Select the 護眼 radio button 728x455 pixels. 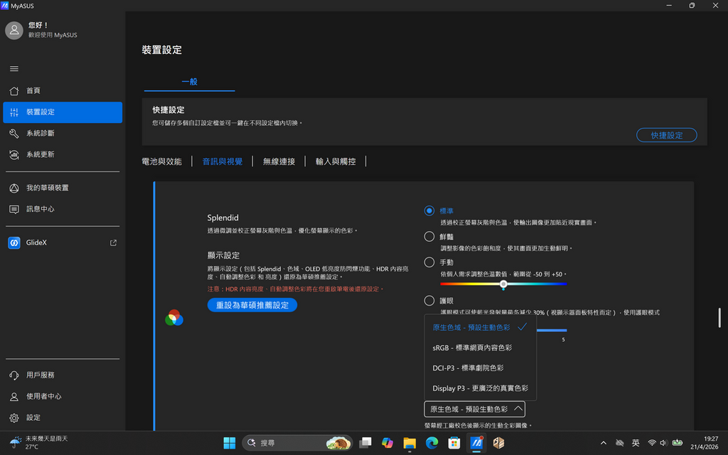pyautogui.click(x=429, y=301)
